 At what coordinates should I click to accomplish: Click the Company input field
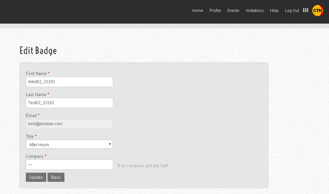[70, 165]
